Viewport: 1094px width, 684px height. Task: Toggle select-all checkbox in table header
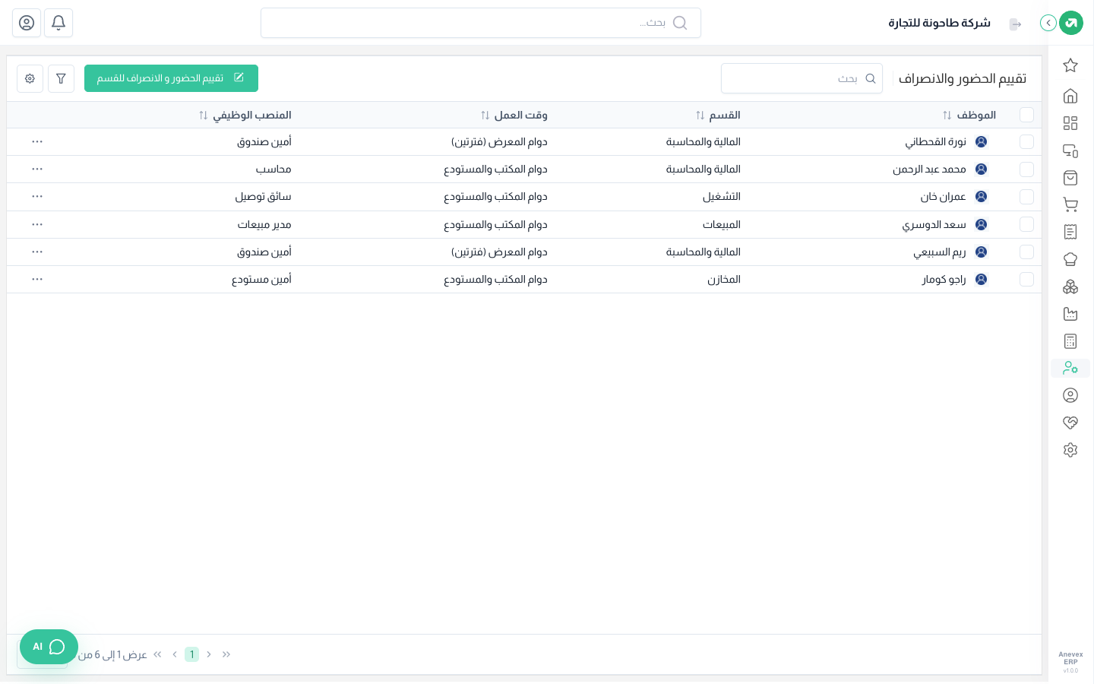1026,115
